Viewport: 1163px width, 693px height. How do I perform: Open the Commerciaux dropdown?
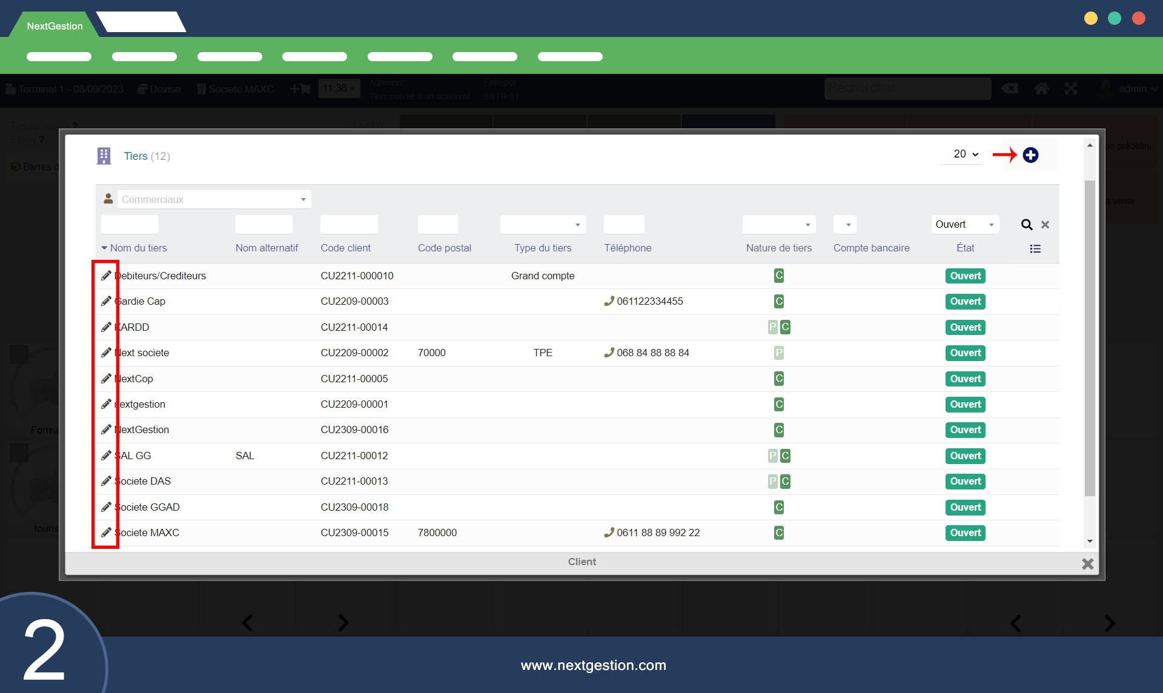(214, 199)
